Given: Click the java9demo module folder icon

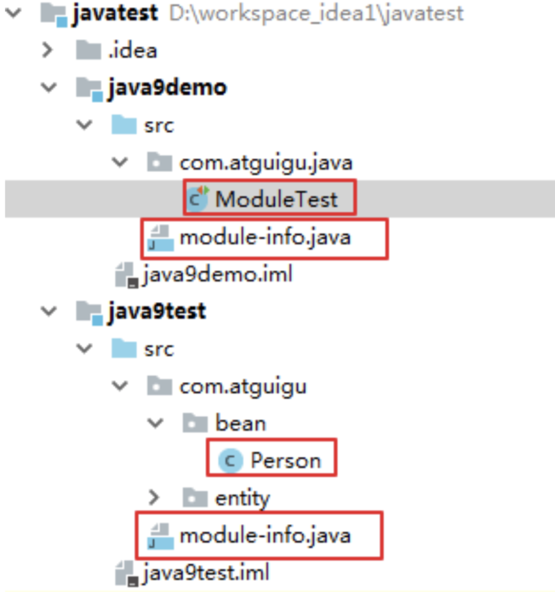Looking at the screenshot, I should tap(89, 89).
